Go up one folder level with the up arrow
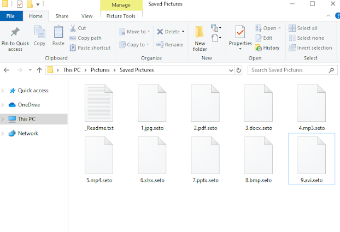Screen dimensions: 340x232 coord(39,70)
